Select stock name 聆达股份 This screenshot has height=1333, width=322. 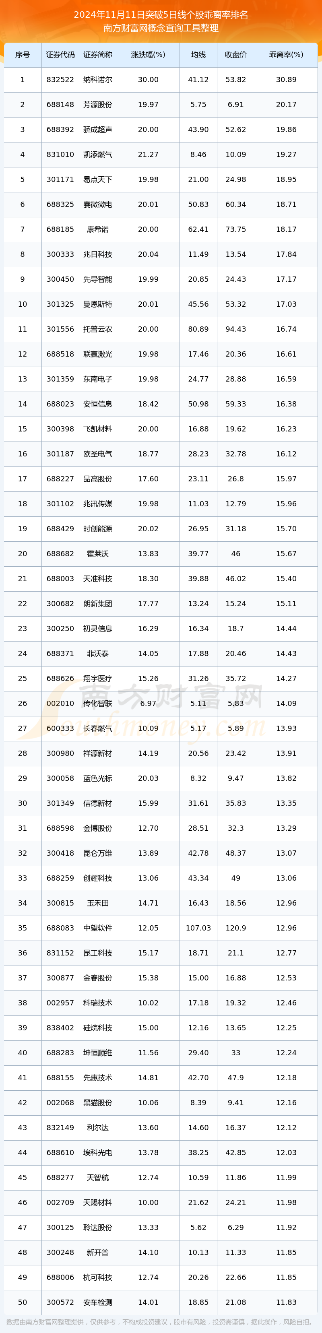point(98,1228)
